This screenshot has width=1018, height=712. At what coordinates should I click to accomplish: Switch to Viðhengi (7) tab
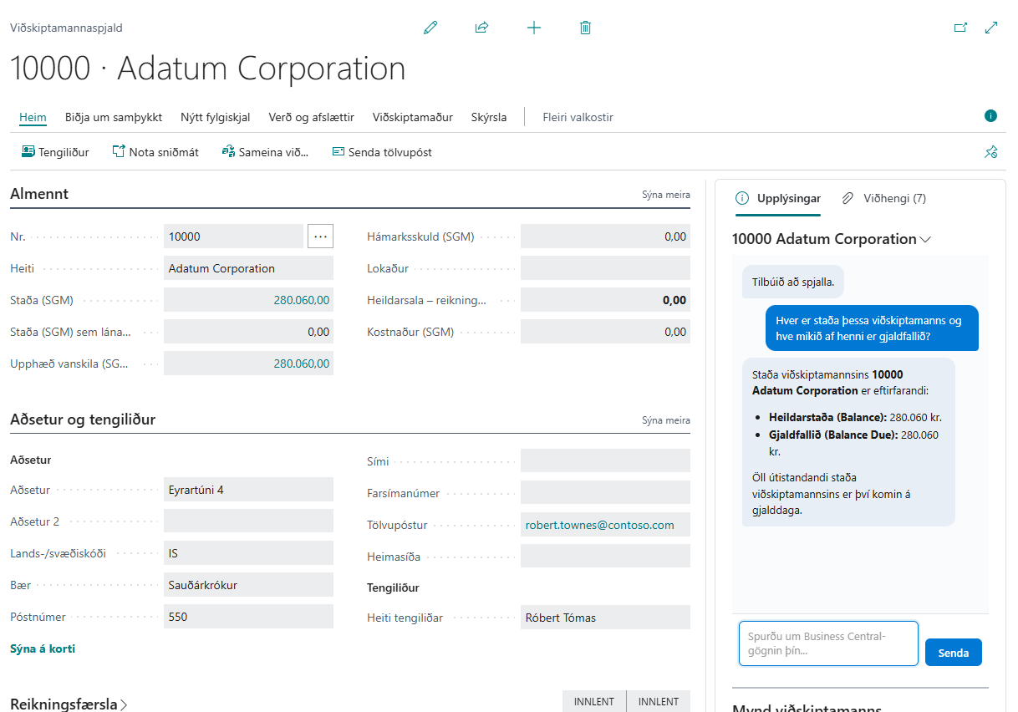click(883, 199)
